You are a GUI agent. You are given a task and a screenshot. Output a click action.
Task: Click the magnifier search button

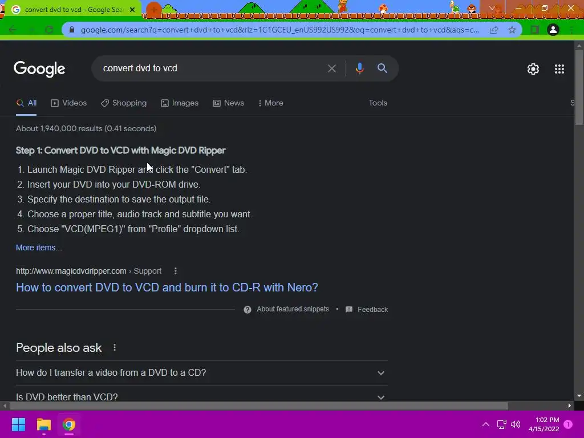point(382,68)
